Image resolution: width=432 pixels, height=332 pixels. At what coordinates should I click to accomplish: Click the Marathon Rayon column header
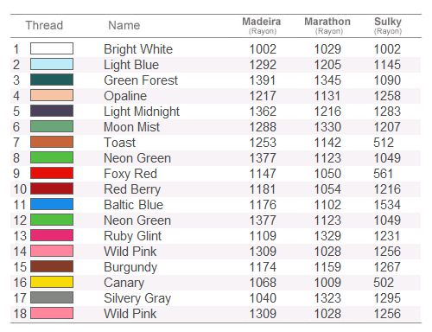tap(327, 25)
